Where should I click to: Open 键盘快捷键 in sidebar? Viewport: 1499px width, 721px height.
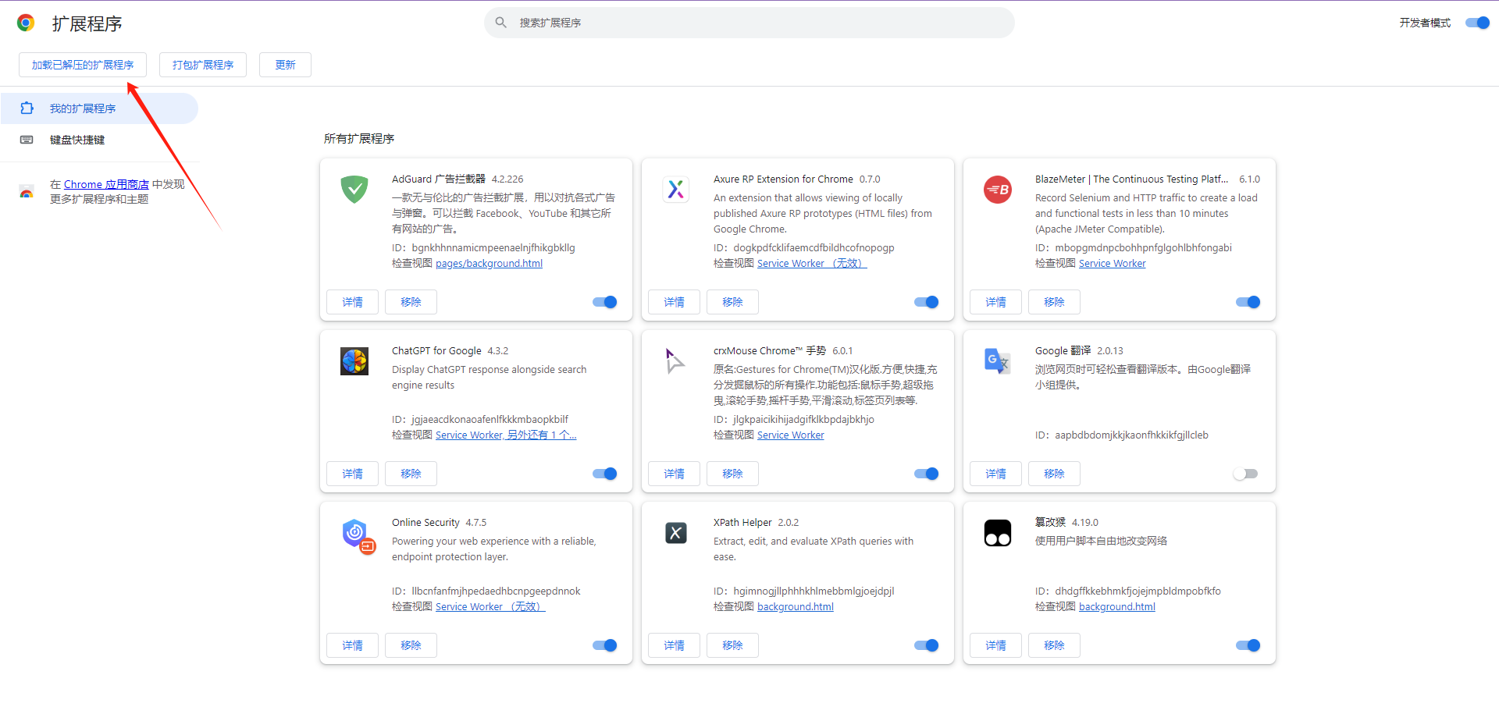click(99, 140)
